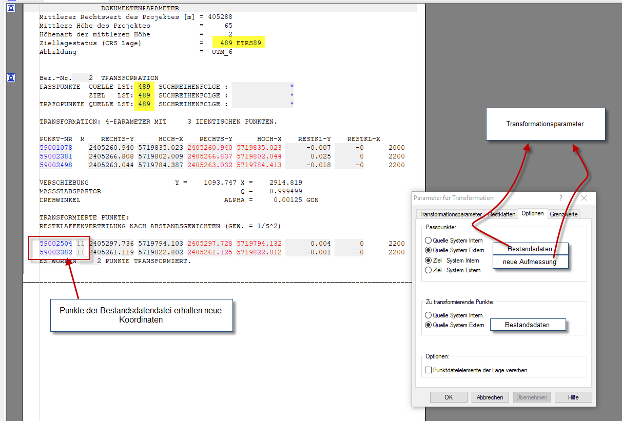The image size is (622, 421).
Task: Confirm the dialog with OK
Action: pyautogui.click(x=449, y=397)
